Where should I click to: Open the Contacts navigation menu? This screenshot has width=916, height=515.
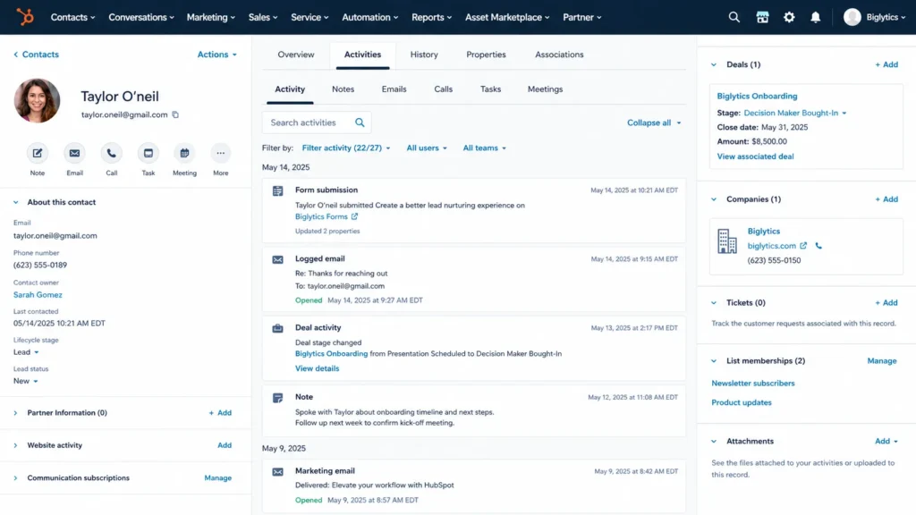(x=72, y=17)
